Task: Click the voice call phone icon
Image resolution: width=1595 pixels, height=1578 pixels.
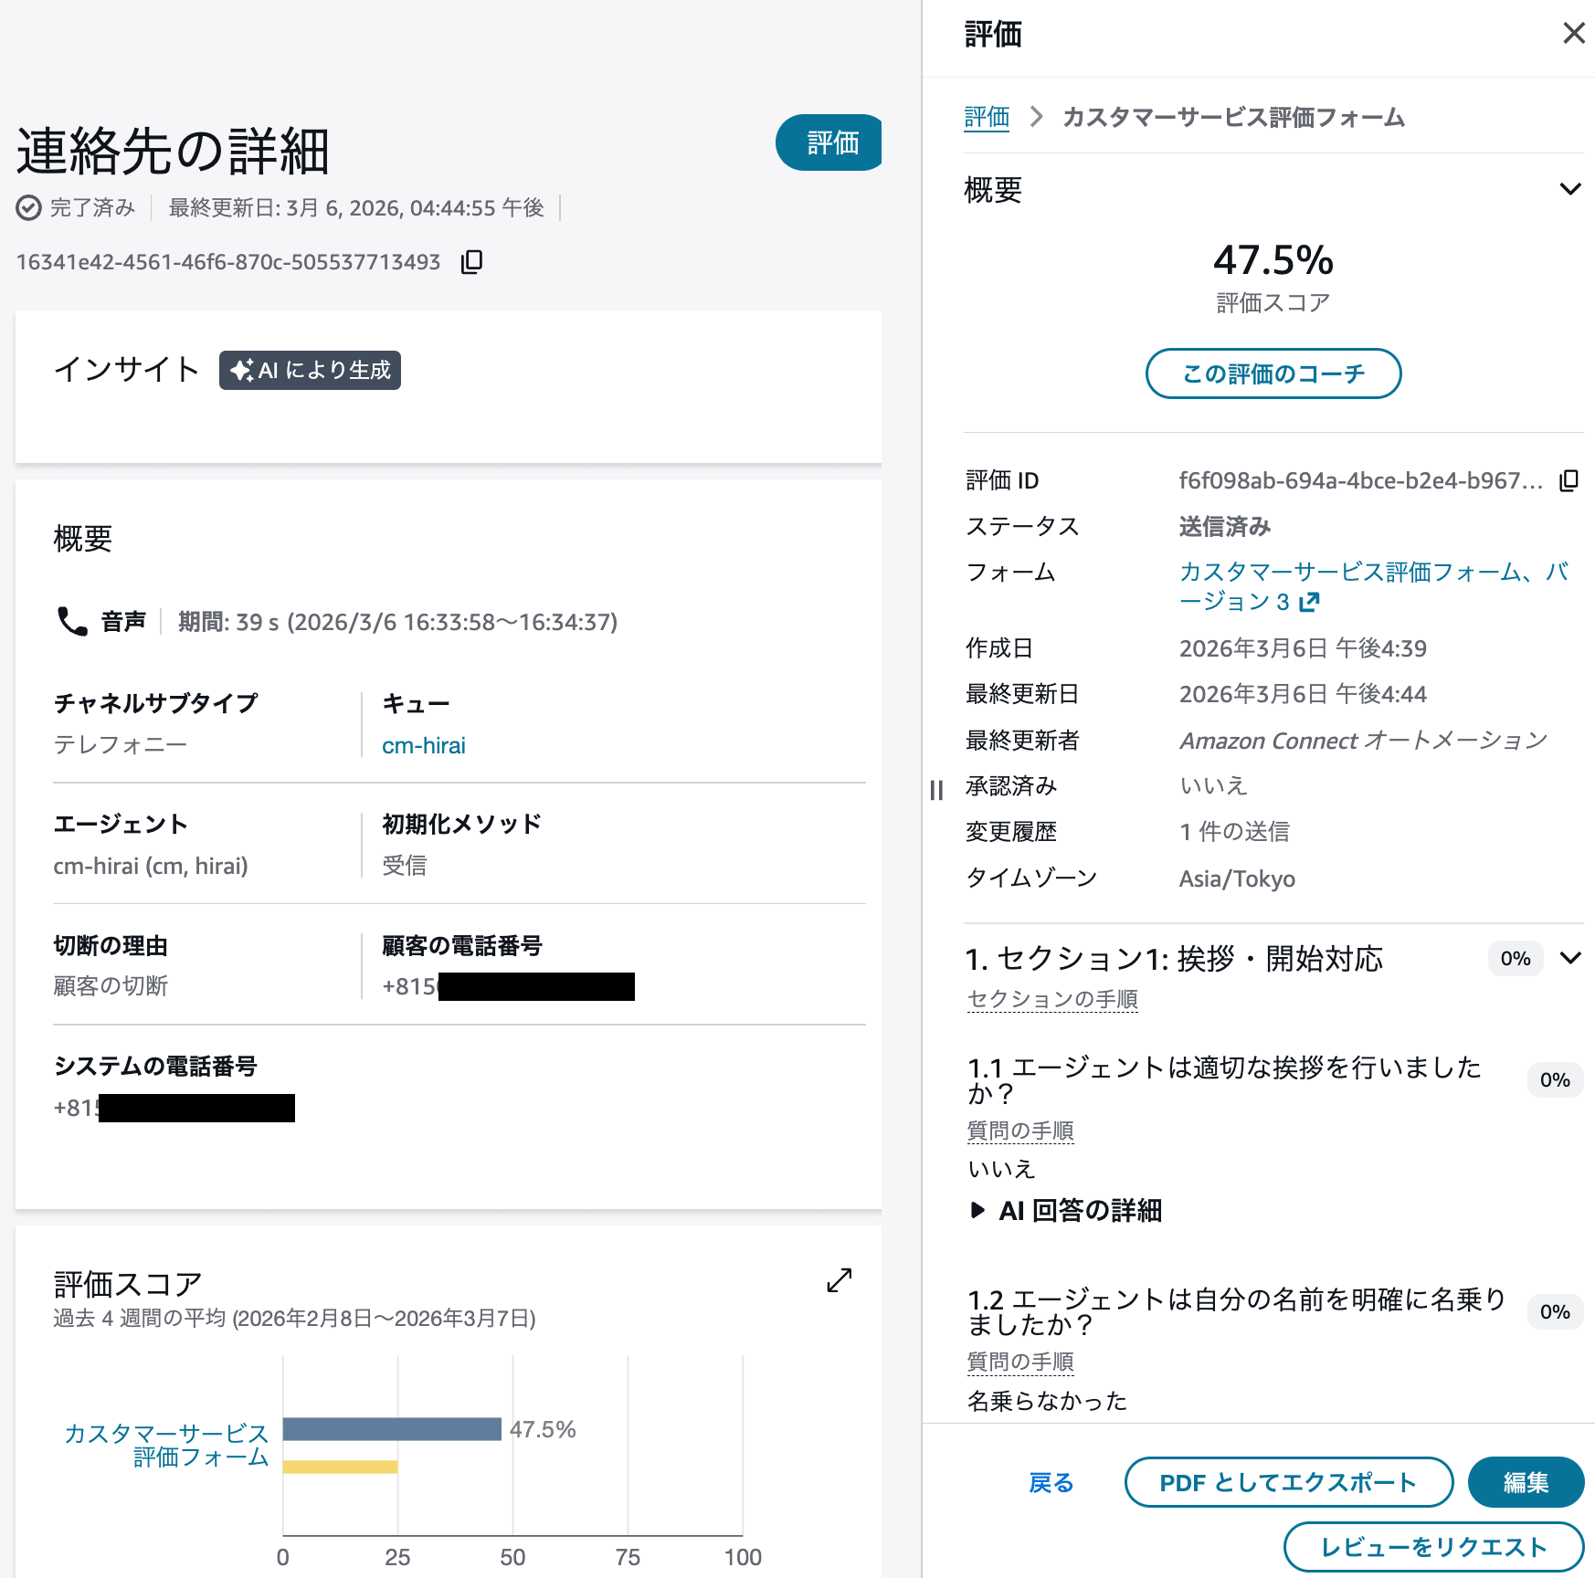Action: point(70,622)
